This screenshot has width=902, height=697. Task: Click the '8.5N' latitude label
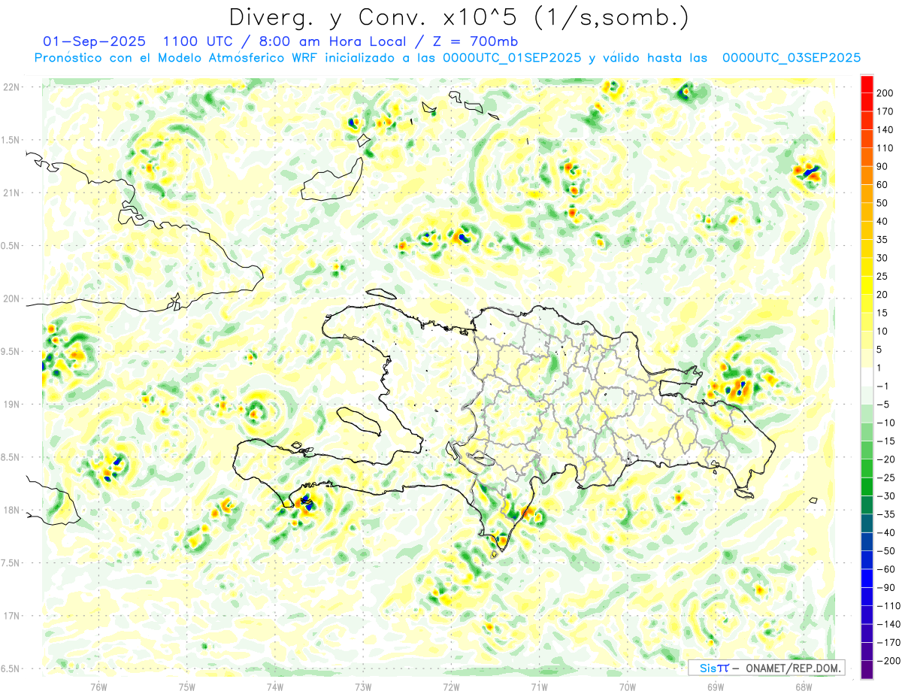tap(11, 457)
